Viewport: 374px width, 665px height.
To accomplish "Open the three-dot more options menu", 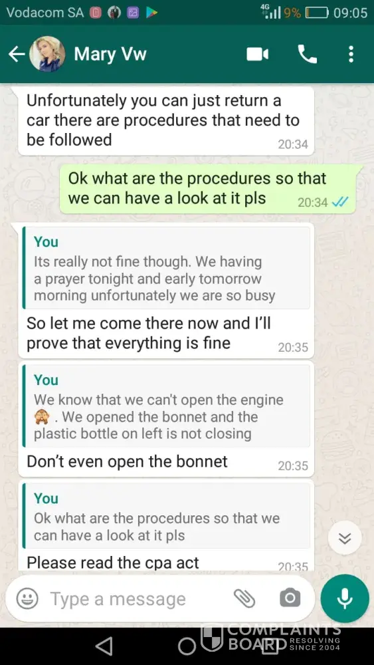I will point(351,55).
